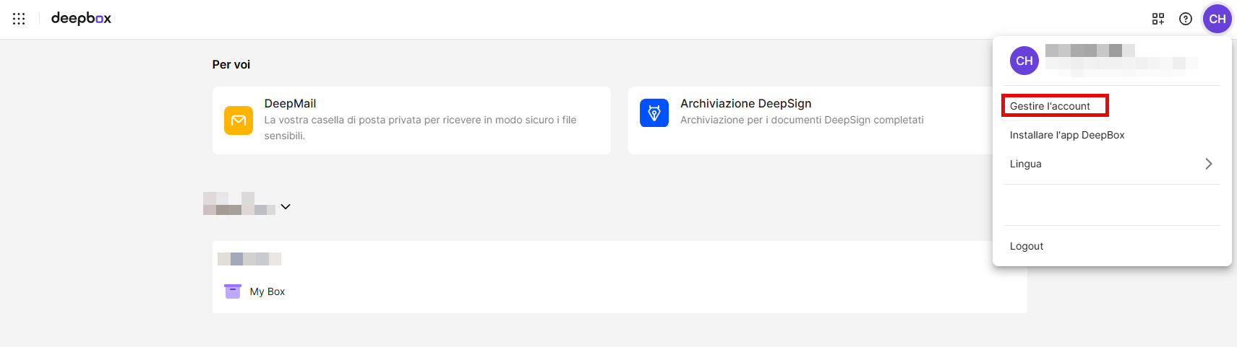
Task: Open the app launcher grid icon
Action: point(19,19)
